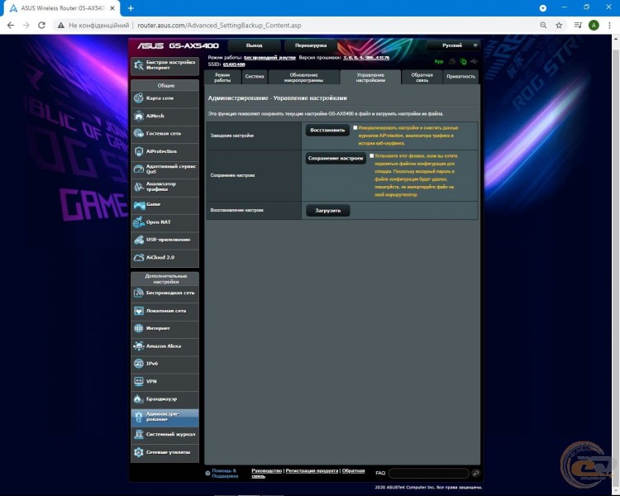Open the IPv6 sidebar icon
The width and height of the screenshot is (620, 496).
point(138,364)
